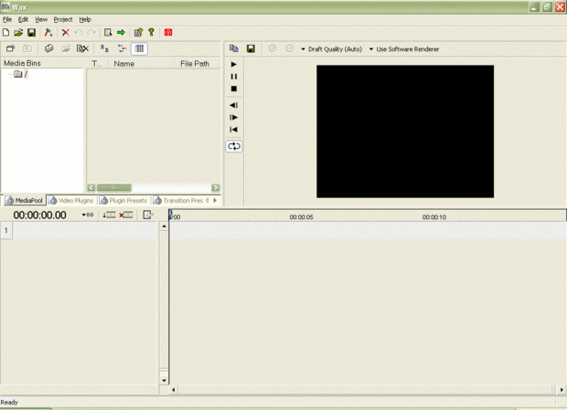Click the media list scrollbar left arrow

[91, 187]
